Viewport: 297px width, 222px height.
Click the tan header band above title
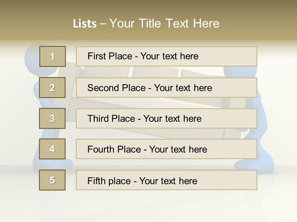[x=148, y=8]
